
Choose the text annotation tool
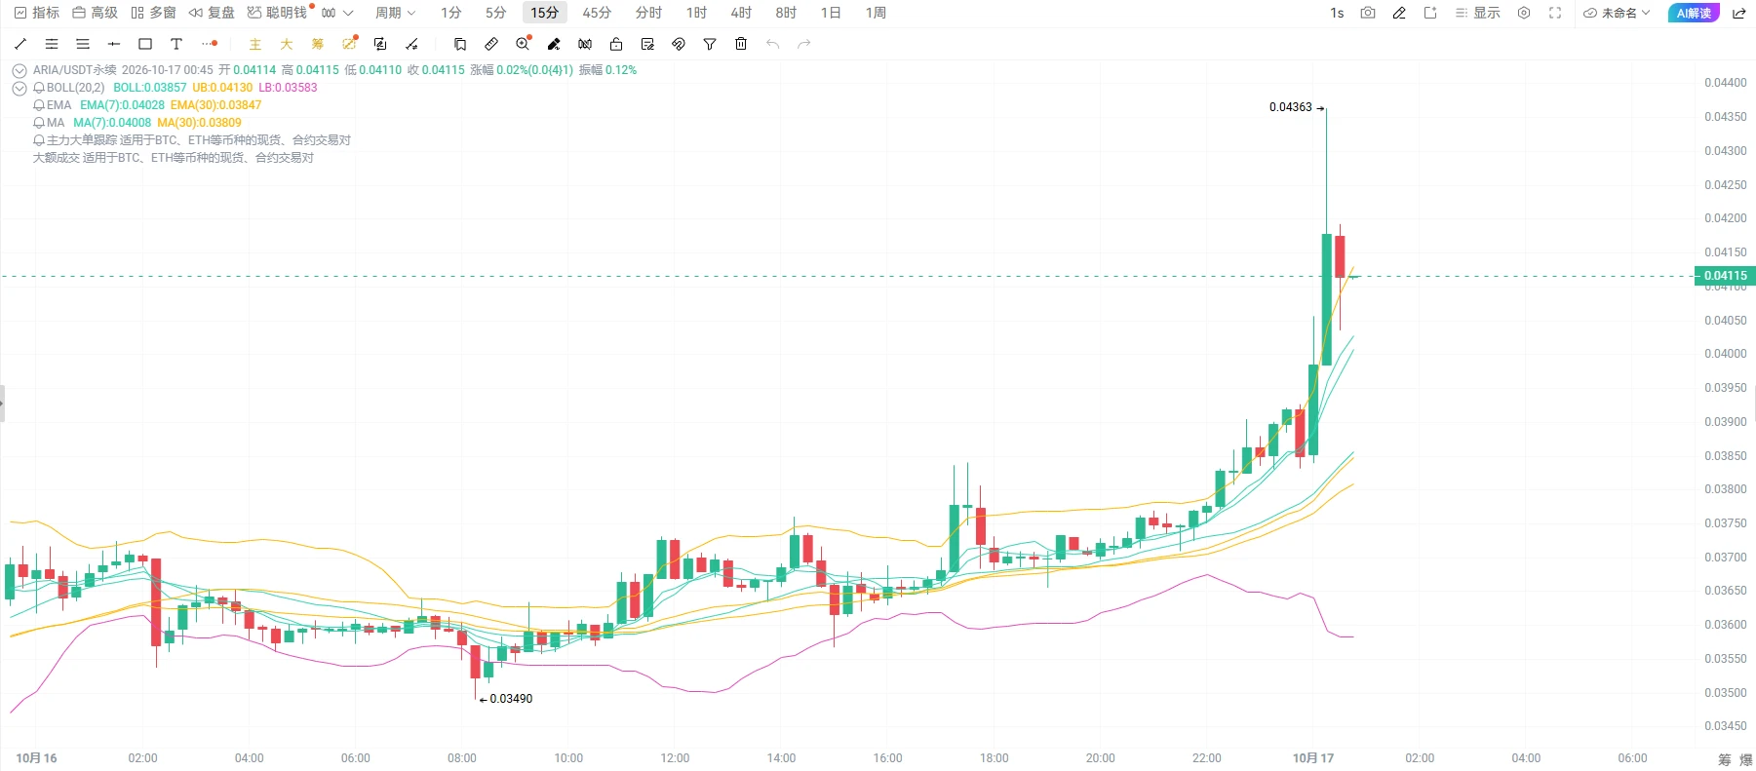point(176,44)
